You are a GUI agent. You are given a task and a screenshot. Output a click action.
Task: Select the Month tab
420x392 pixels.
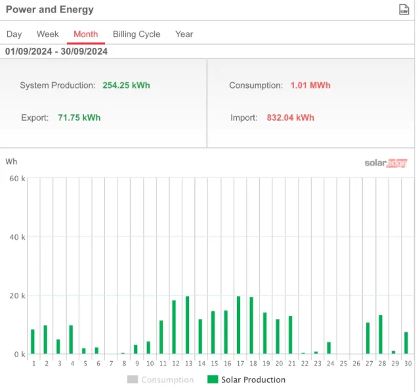coord(86,34)
